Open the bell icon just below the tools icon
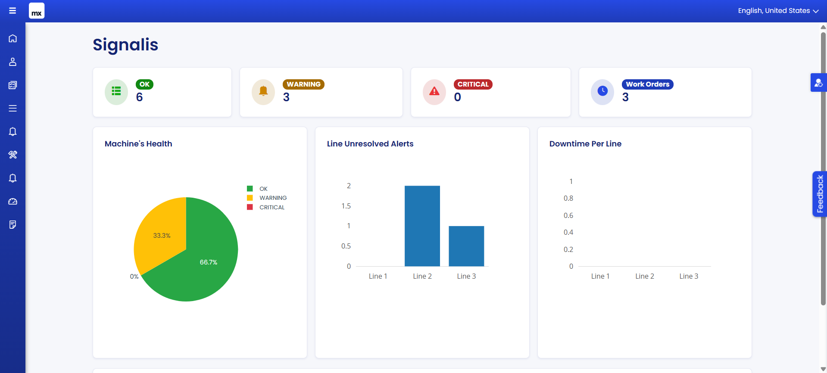The image size is (827, 373). (x=12, y=178)
